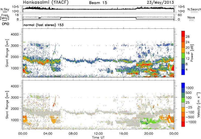Select the '4' Power colorbar value

tap(187, 69)
